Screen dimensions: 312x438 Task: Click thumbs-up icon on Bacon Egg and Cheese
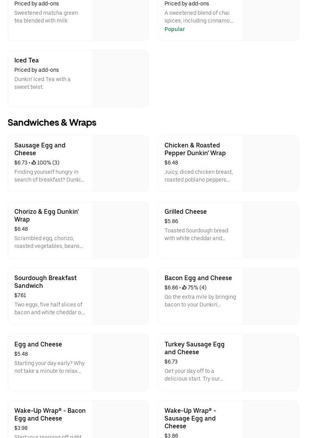[184, 288]
